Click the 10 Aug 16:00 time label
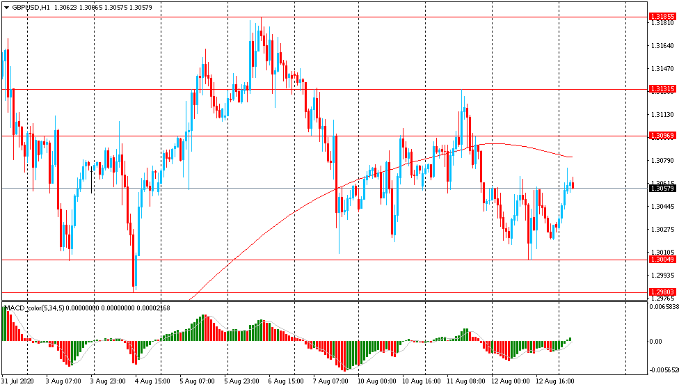Viewport: 679px width, 389px height. tap(422, 381)
